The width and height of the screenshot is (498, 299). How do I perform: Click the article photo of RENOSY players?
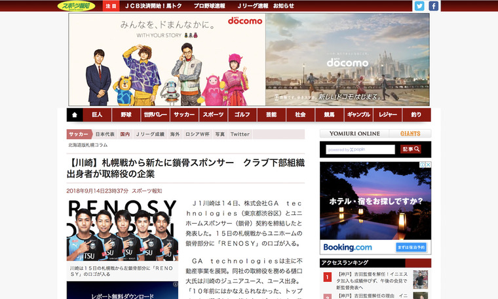(x=122, y=231)
